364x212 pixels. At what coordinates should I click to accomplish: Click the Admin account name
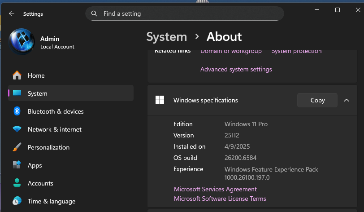click(50, 39)
